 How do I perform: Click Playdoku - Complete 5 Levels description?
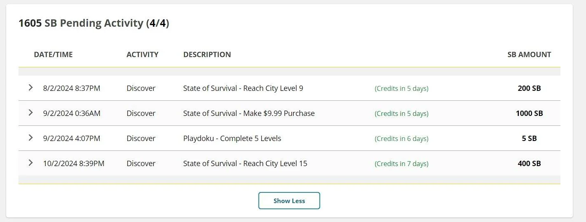(x=232, y=138)
